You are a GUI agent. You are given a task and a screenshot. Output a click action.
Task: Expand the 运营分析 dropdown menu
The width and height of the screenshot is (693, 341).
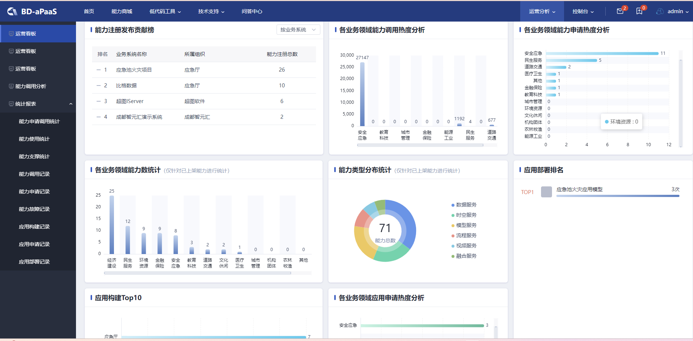542,11
